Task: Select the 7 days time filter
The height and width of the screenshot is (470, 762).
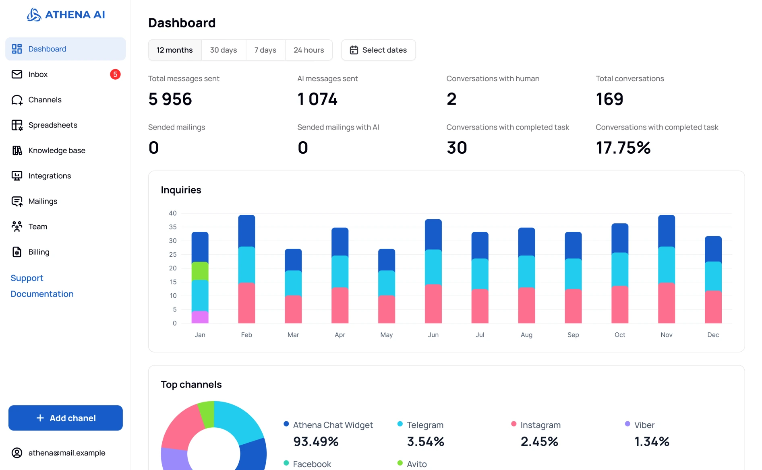Action: (265, 50)
